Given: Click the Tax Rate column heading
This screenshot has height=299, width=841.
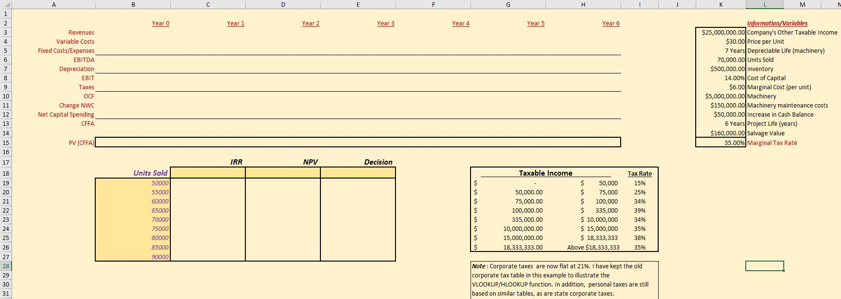Looking at the screenshot, I should click(x=639, y=174).
